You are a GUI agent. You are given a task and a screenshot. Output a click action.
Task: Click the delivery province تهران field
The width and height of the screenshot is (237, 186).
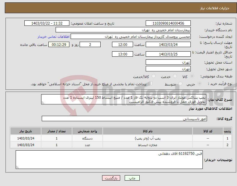click(x=168, y=62)
